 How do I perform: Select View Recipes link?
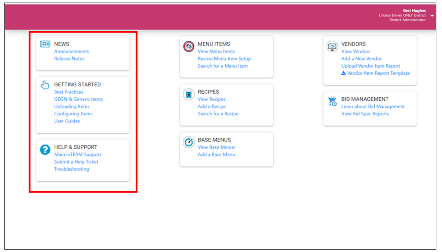click(x=212, y=99)
